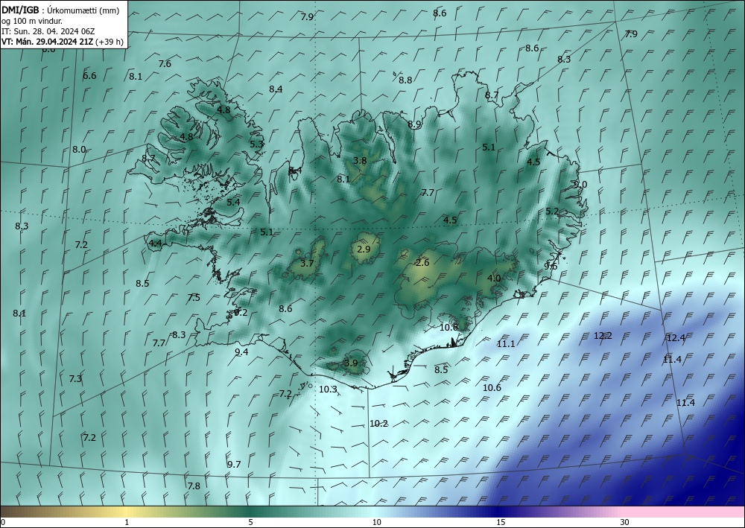Click the 3.9 value on the southern glacier

[x=351, y=363]
